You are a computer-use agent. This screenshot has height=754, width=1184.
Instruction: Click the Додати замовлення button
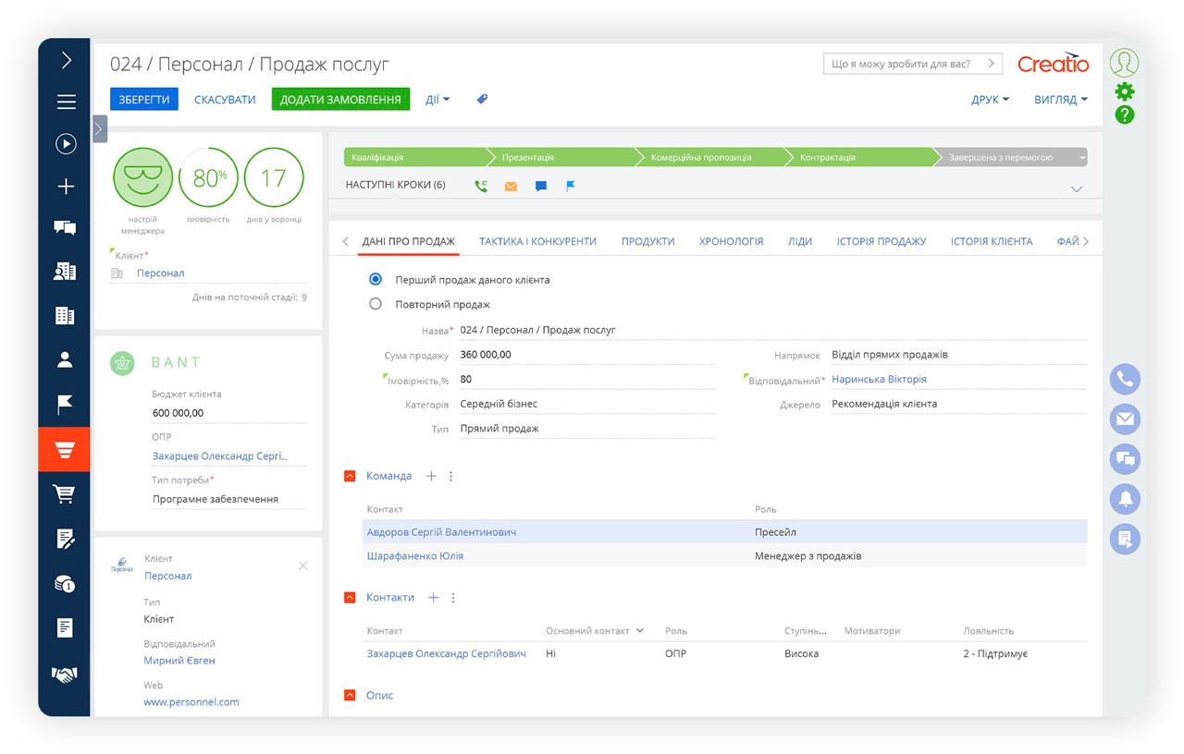341,99
